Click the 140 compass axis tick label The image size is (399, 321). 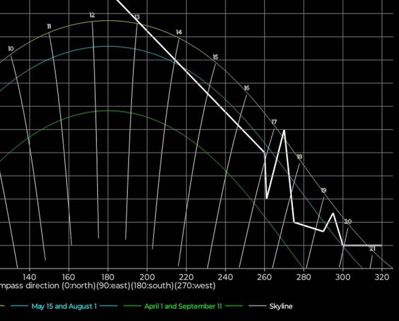[29, 276]
